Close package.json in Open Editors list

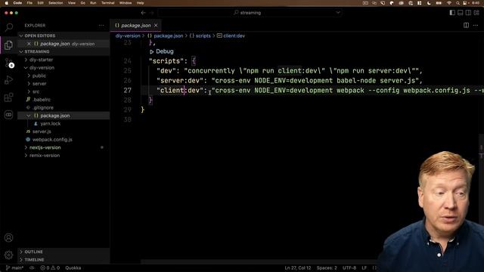(x=29, y=44)
